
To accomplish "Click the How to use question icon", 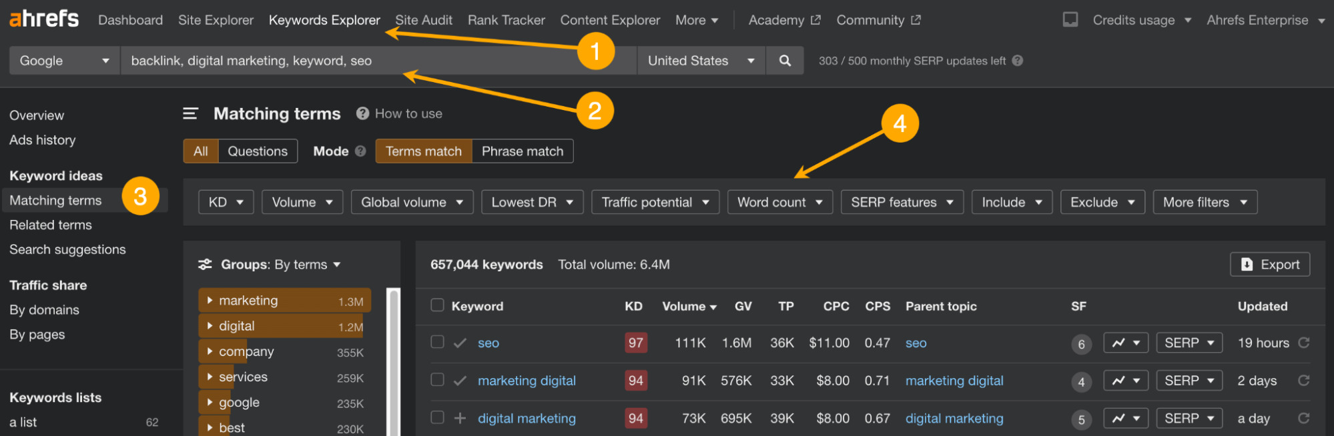I will [x=362, y=113].
